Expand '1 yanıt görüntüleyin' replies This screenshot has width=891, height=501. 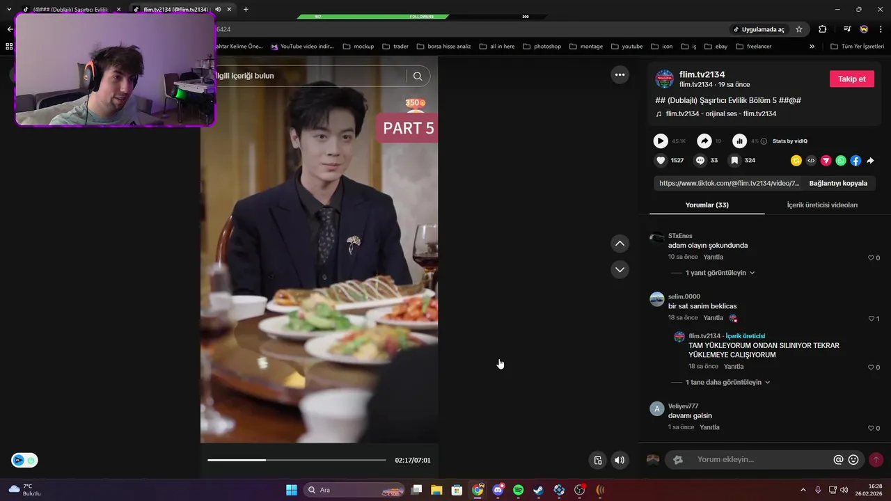point(720,273)
